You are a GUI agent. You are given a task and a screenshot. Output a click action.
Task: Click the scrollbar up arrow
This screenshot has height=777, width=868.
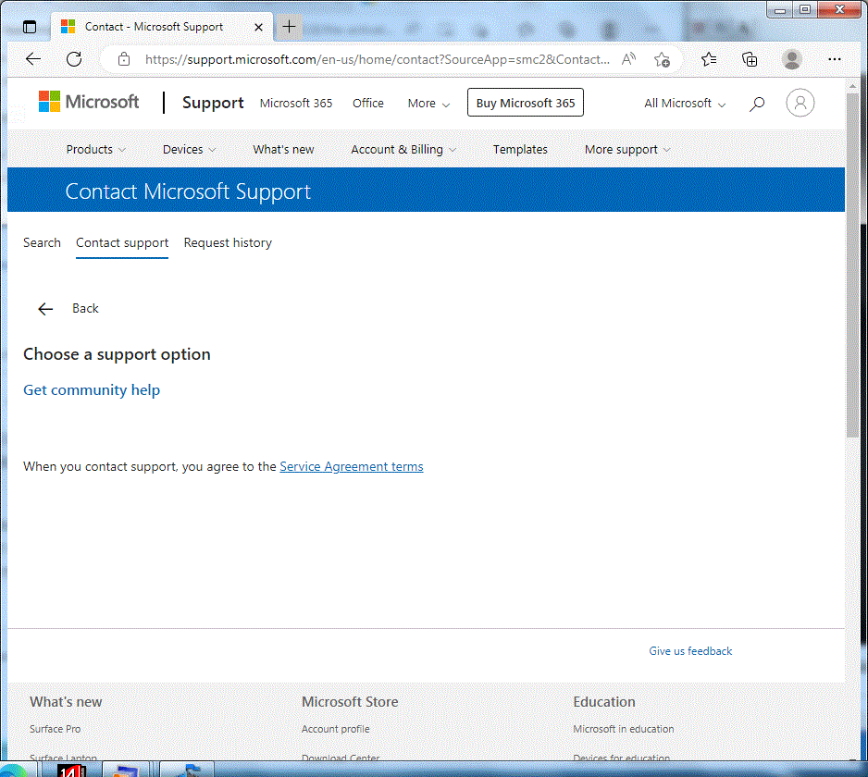point(852,86)
